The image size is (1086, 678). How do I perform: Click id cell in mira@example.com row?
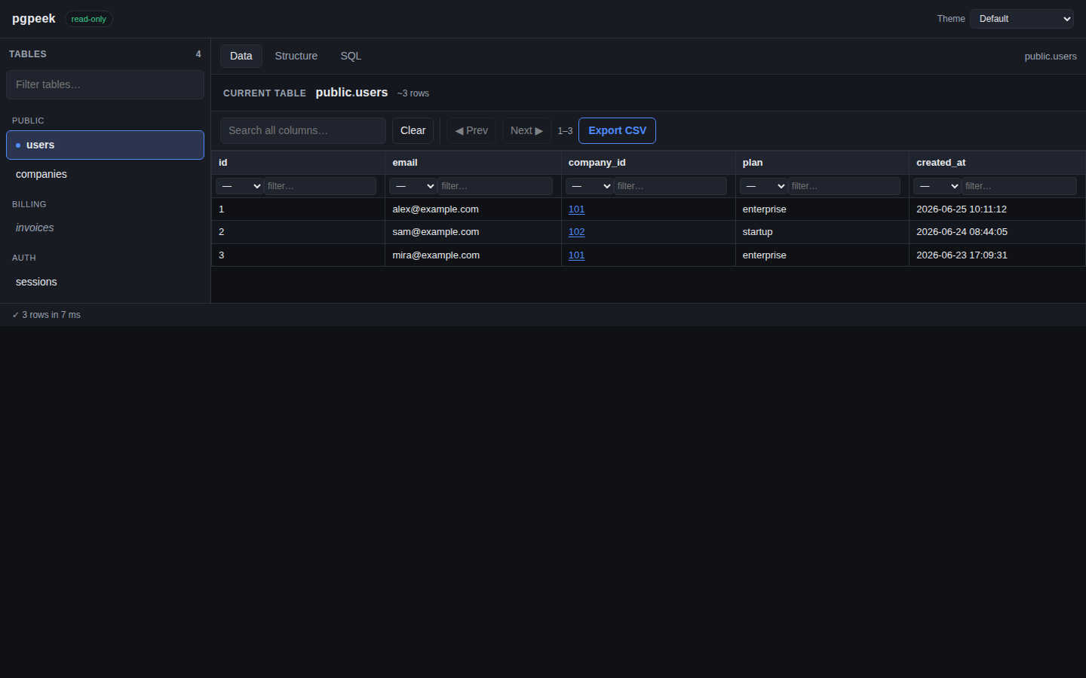pos(298,255)
